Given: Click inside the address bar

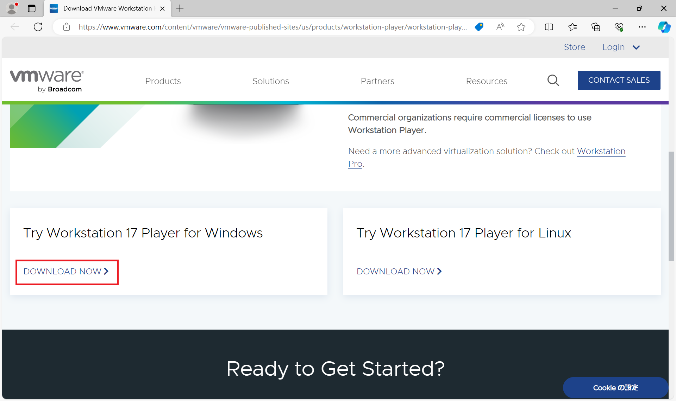Looking at the screenshot, I should point(271,27).
